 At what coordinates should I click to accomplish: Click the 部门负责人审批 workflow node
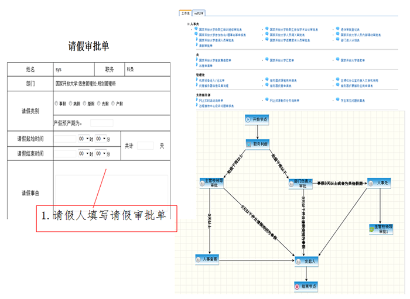pos(299,184)
